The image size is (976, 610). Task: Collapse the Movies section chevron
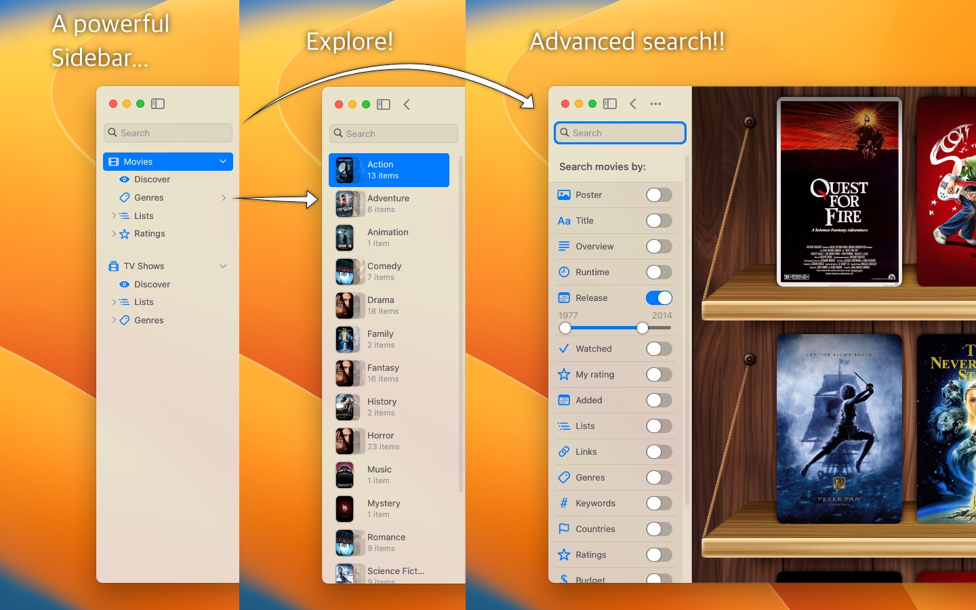coord(223,162)
